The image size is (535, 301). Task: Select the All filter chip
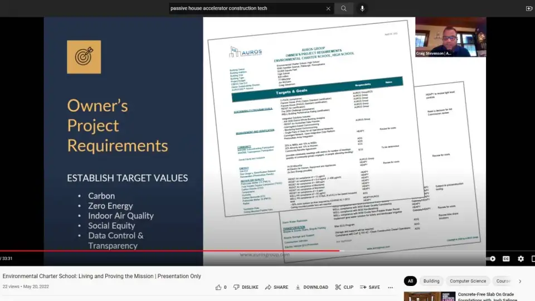tap(410, 281)
